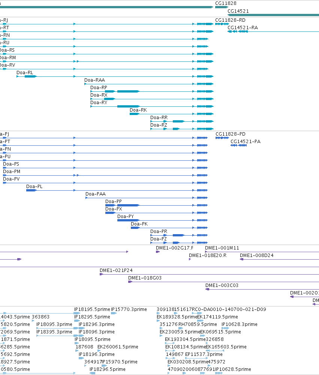This screenshot has height=375, width=319.
Task: Click the Doa-RX transcript label
Action: 99,95
